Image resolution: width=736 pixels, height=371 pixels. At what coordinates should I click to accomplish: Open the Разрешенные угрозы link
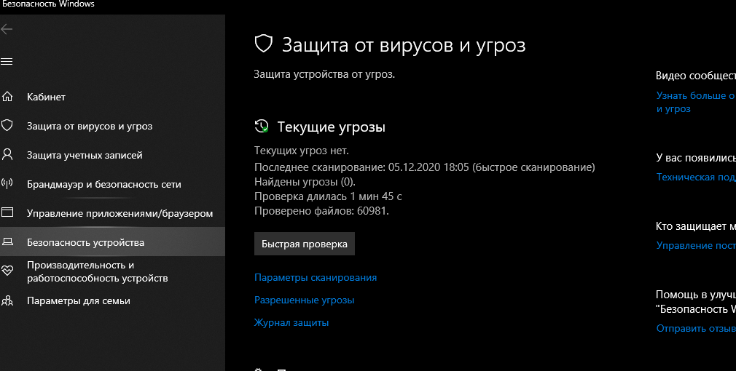(304, 300)
